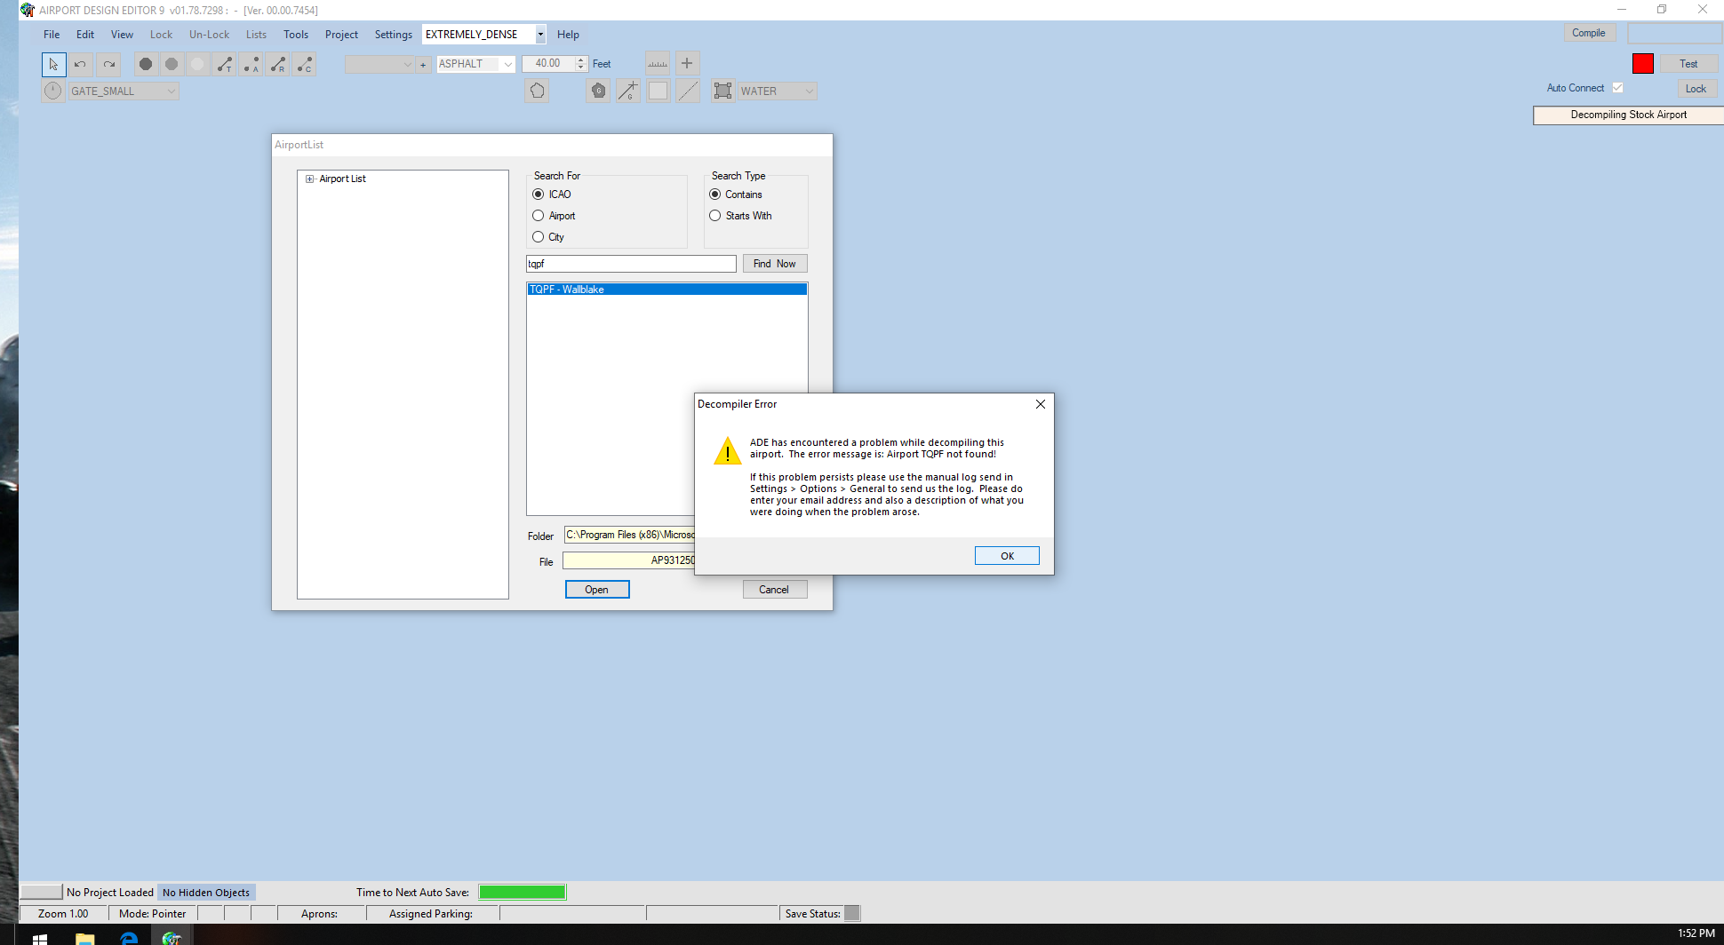Select the medium gray octagon node tool

tap(172, 64)
